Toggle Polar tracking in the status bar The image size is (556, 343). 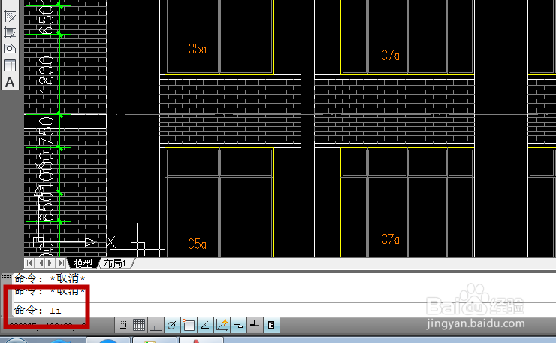(172, 325)
